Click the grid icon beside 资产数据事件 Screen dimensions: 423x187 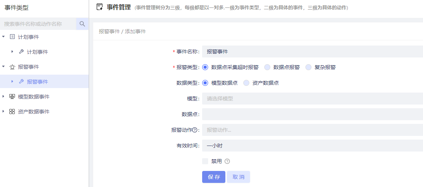pyautogui.click(x=12, y=112)
